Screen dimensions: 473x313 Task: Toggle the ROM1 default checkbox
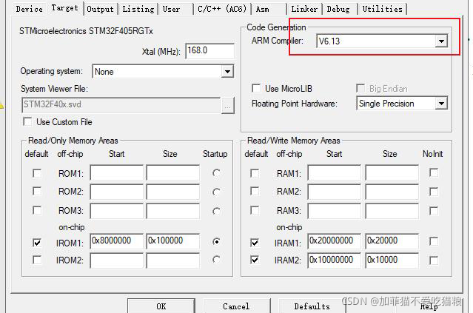tap(37, 173)
